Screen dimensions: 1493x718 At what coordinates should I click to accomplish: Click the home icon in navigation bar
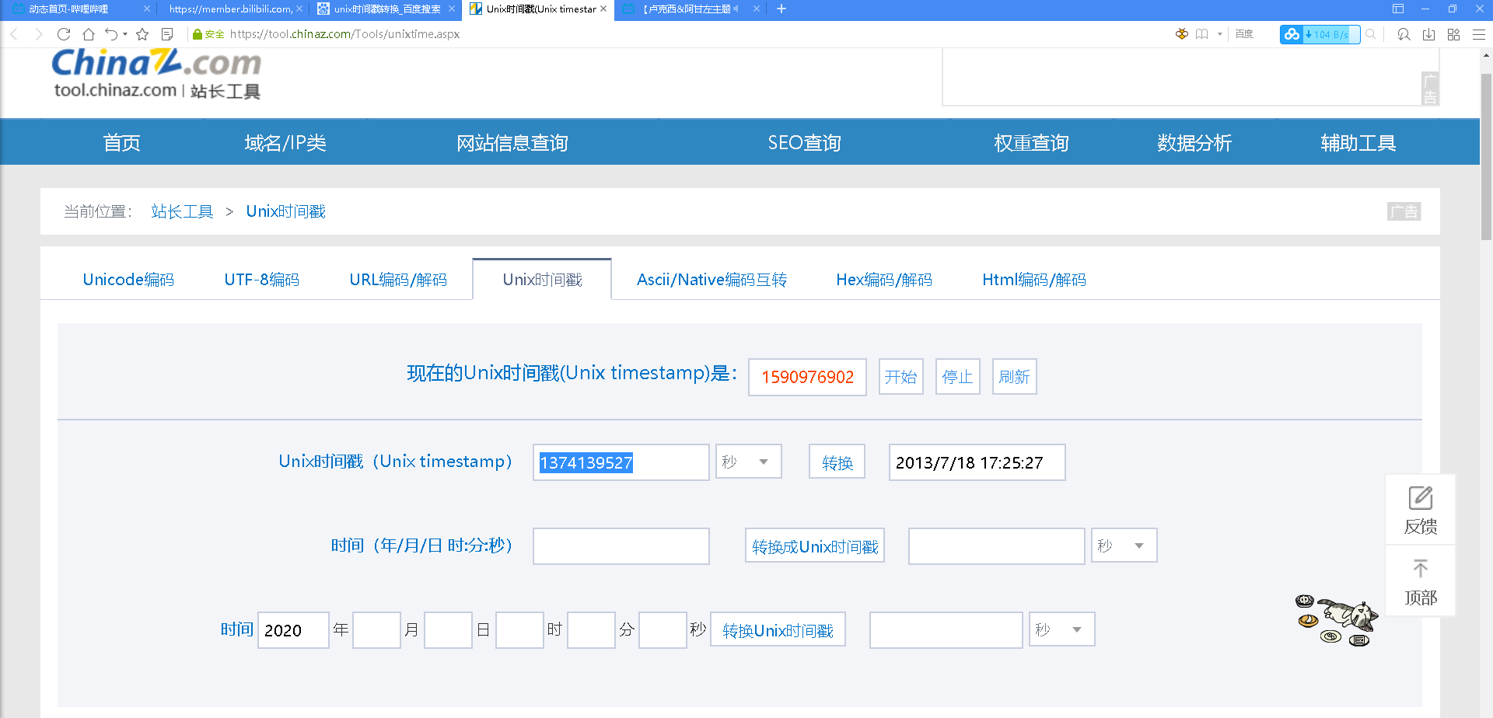click(x=88, y=34)
